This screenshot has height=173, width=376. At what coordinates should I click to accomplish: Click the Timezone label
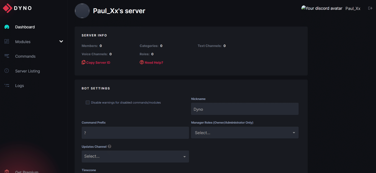pos(89,170)
